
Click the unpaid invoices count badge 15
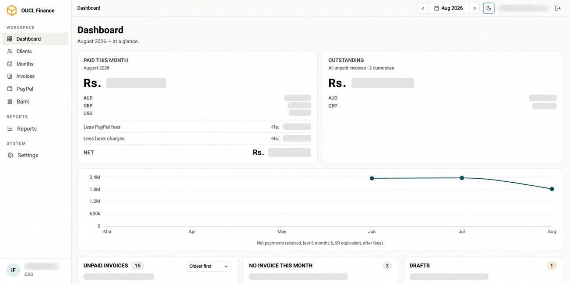coord(138,266)
